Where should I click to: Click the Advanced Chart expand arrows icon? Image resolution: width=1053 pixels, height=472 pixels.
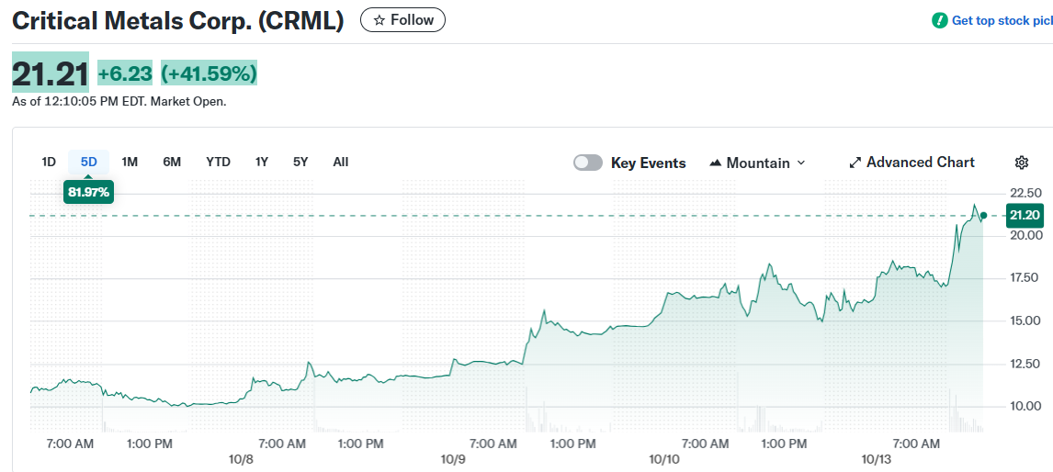click(855, 163)
